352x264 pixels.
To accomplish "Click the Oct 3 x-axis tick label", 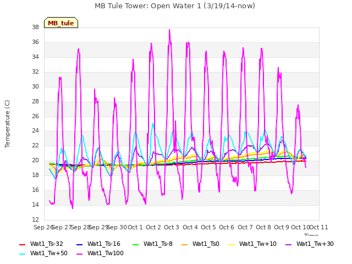I will point(172,227).
